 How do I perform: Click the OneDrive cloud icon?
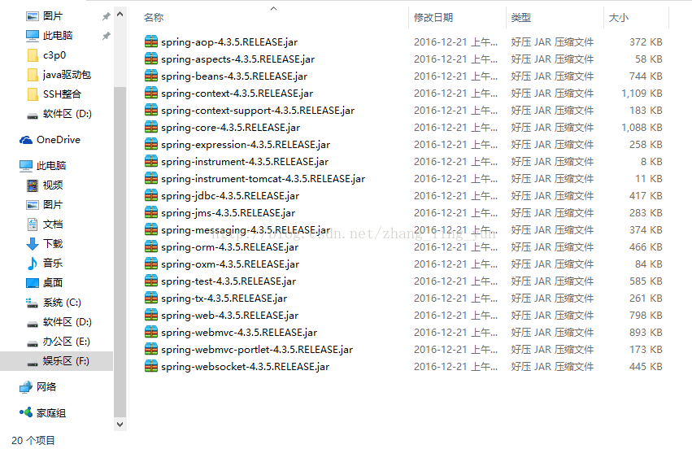26,140
